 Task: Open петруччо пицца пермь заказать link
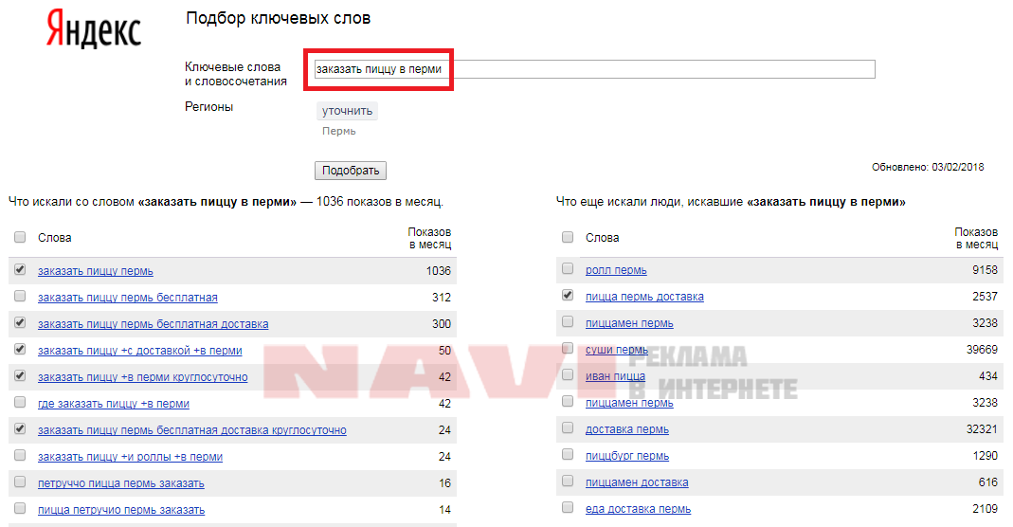[x=120, y=483]
